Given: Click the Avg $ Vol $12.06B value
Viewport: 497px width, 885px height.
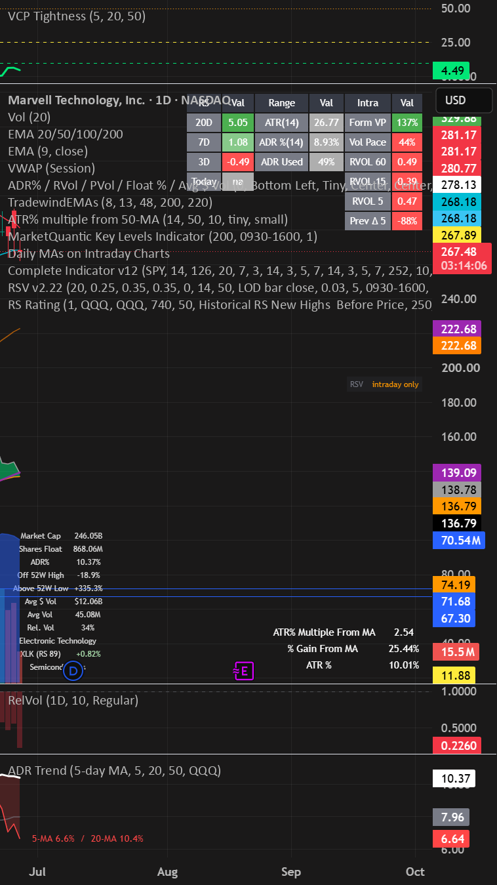Looking at the screenshot, I should coord(89,602).
